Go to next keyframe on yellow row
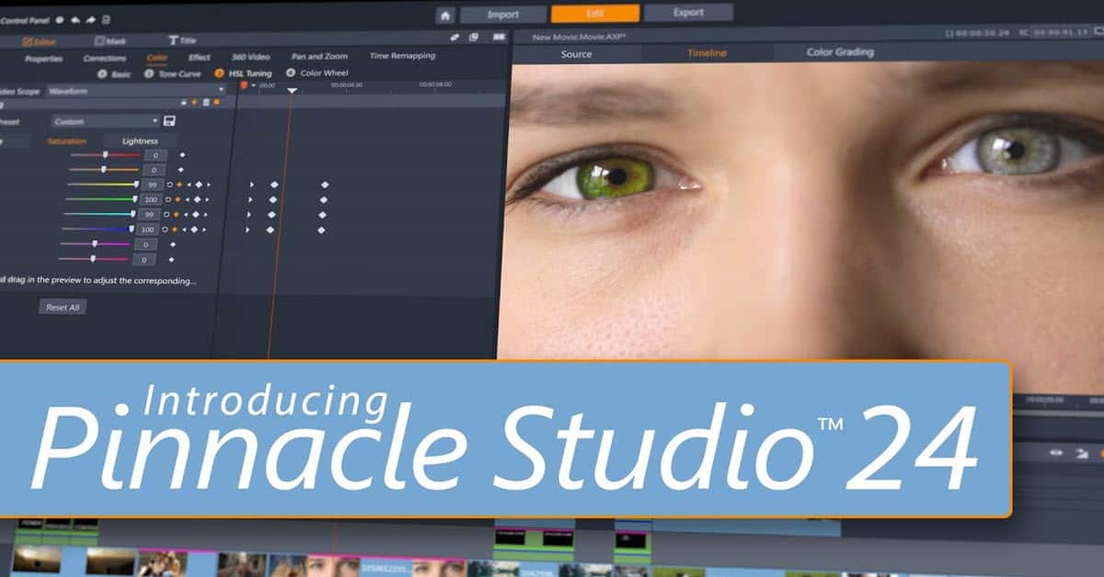Screen dimensions: 1104x577 208,185
